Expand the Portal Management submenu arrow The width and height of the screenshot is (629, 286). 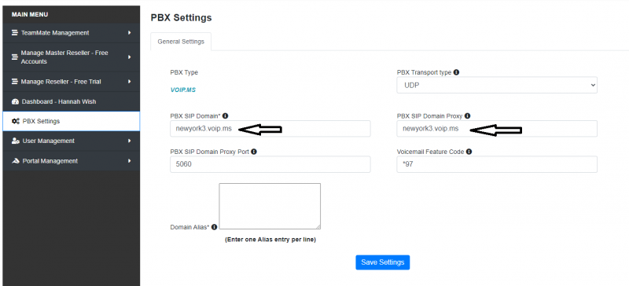pos(130,161)
